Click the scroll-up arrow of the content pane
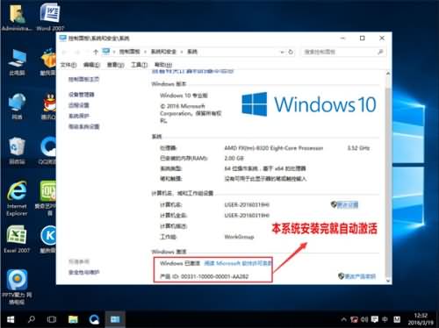This screenshot has height=328, width=439. point(388,74)
